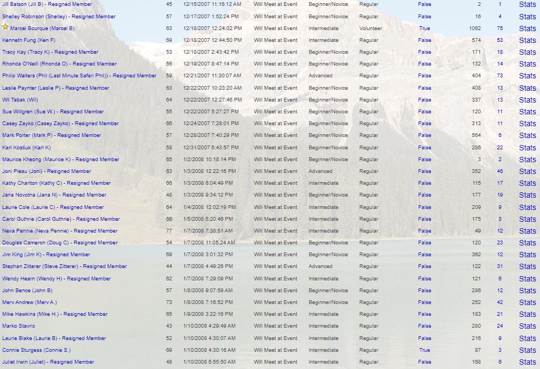Select the date "1/10/2008 5:55:50 AM"
This screenshot has height=369, width=540.
209,362
